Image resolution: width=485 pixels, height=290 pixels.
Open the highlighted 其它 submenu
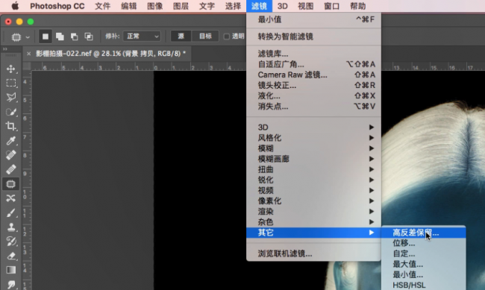point(313,233)
